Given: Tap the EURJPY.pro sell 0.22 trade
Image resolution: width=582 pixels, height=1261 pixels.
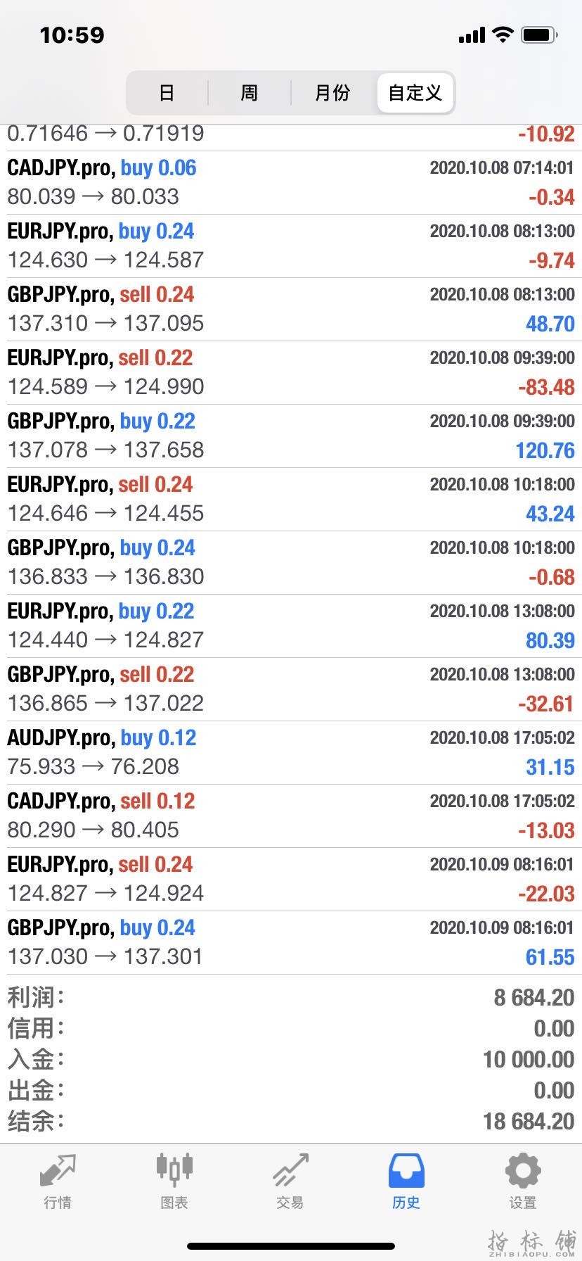Looking at the screenshot, I should coord(291,373).
